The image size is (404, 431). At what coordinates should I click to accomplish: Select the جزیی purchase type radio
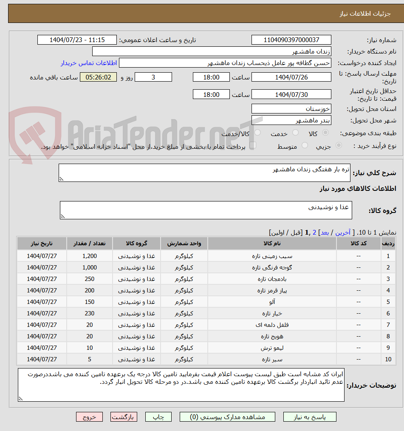[x=339, y=145]
